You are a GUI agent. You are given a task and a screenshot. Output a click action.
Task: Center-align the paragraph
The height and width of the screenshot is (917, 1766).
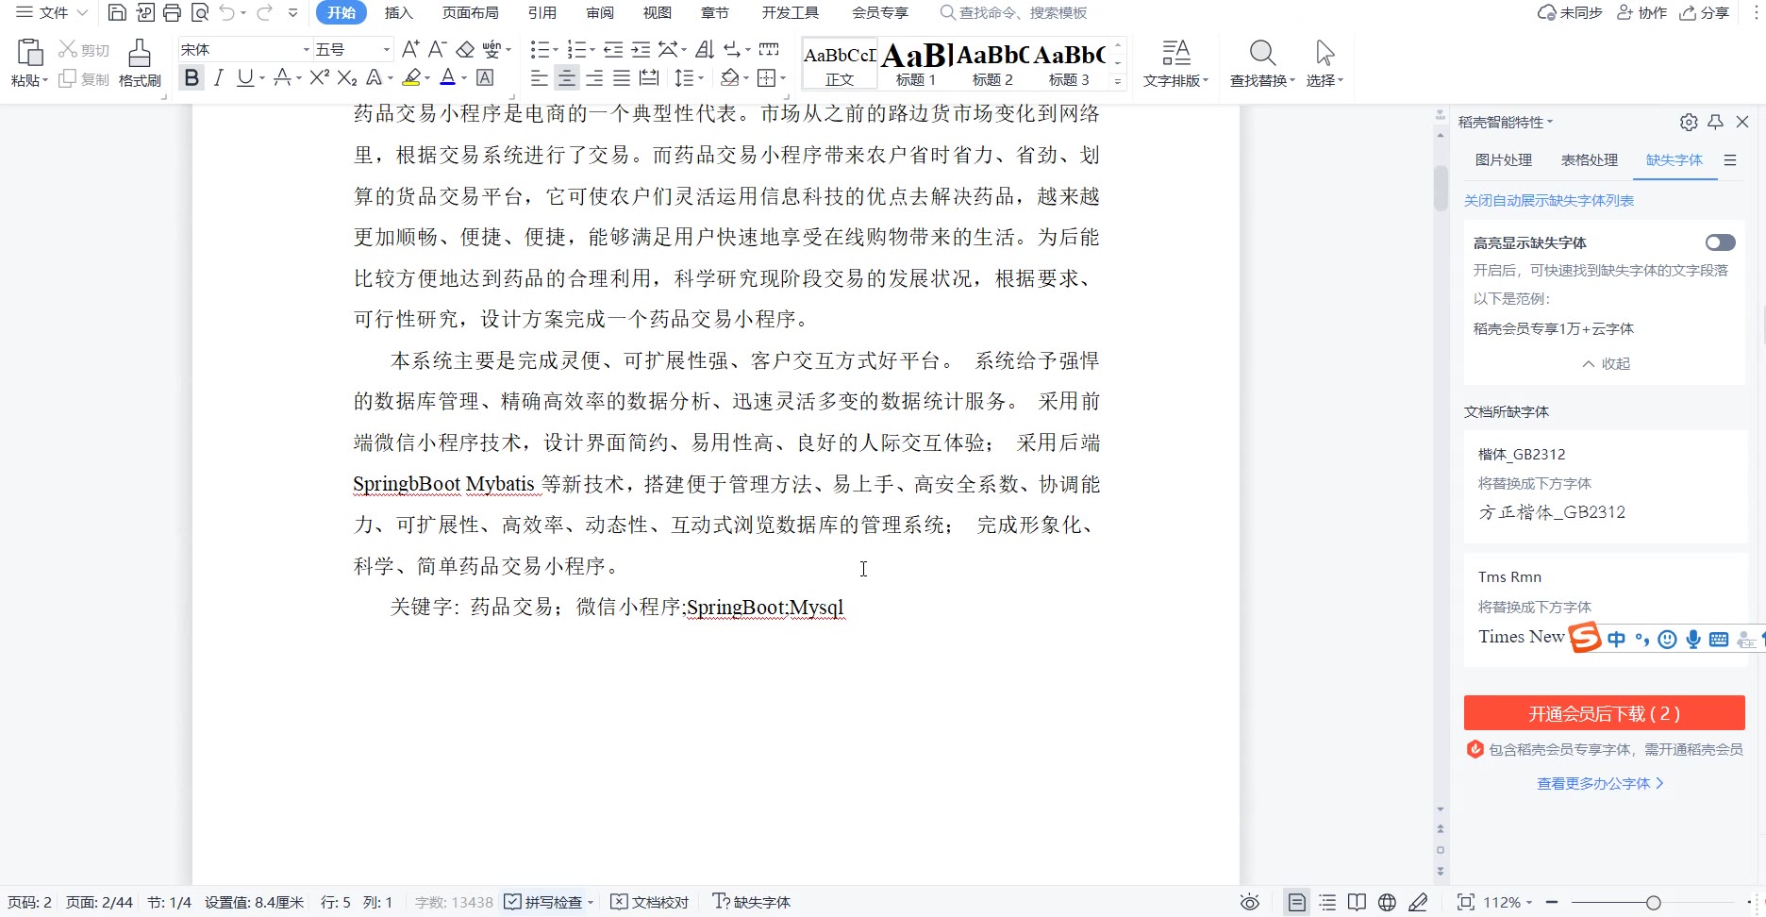point(567,78)
